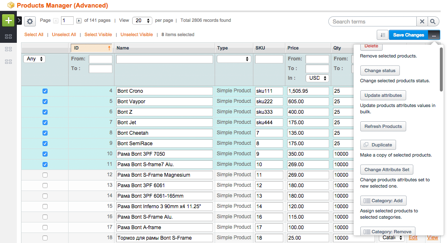Image resolution: width=447 pixels, height=243 pixels.
Task: Open the USD currency dropdown
Action: point(317,78)
